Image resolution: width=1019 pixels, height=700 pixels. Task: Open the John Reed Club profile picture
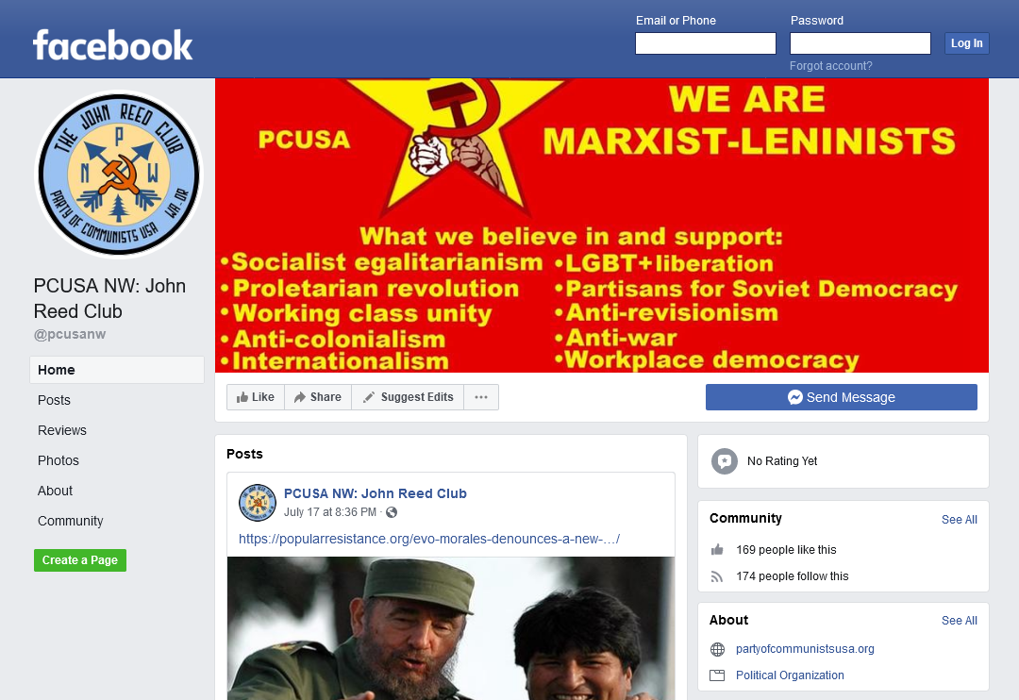119,175
